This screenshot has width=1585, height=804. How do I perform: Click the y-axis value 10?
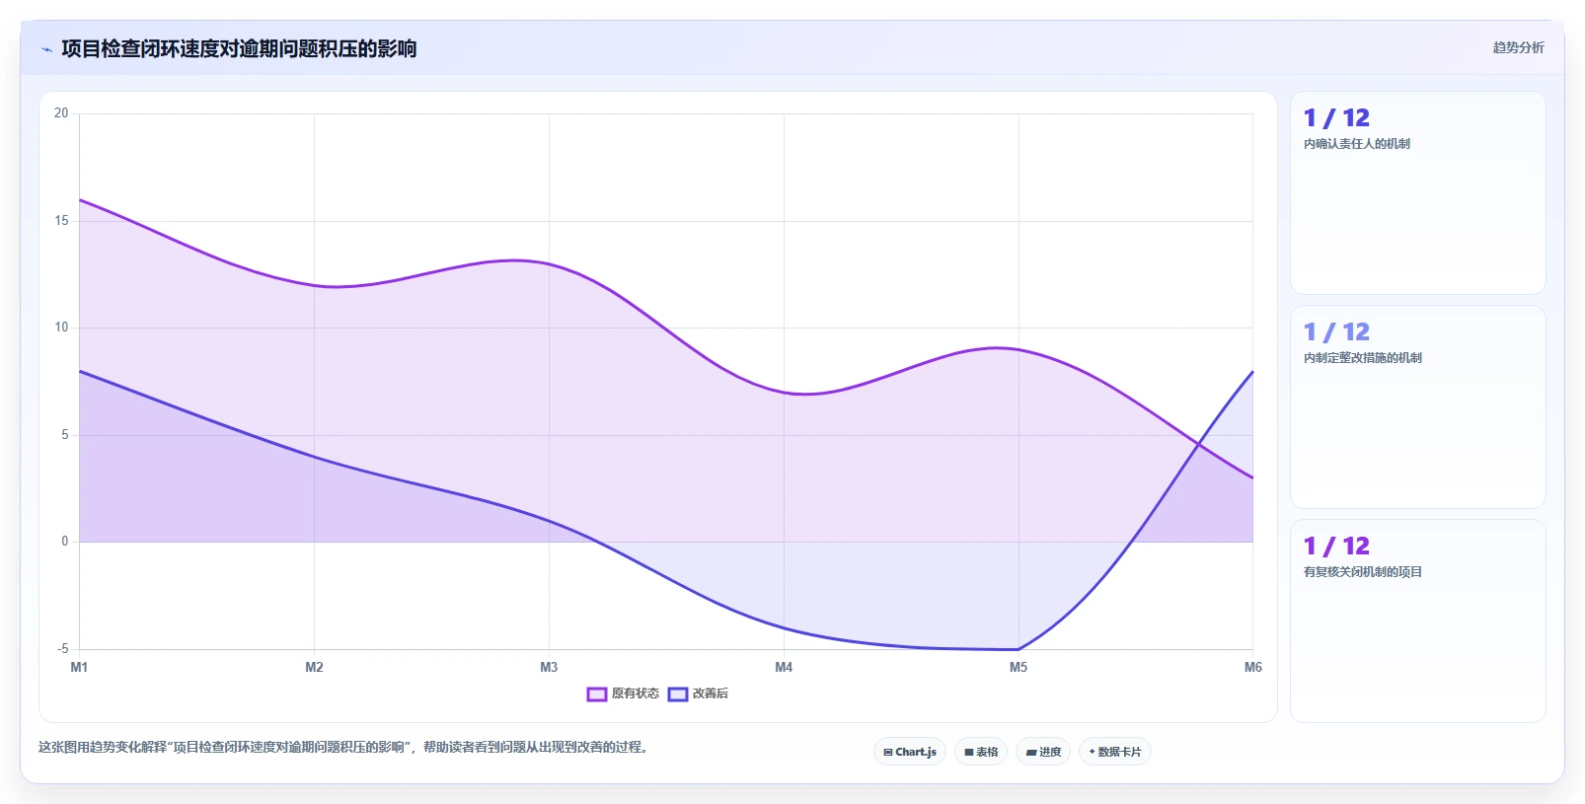click(61, 328)
